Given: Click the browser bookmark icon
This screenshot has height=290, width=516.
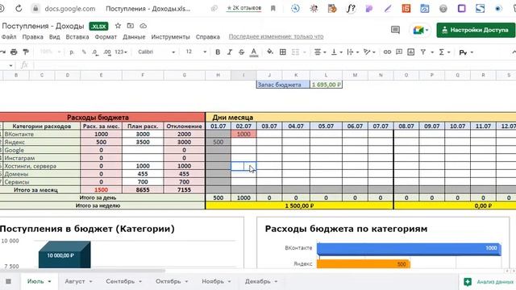Looking at the screenshot, I should click(x=273, y=9).
